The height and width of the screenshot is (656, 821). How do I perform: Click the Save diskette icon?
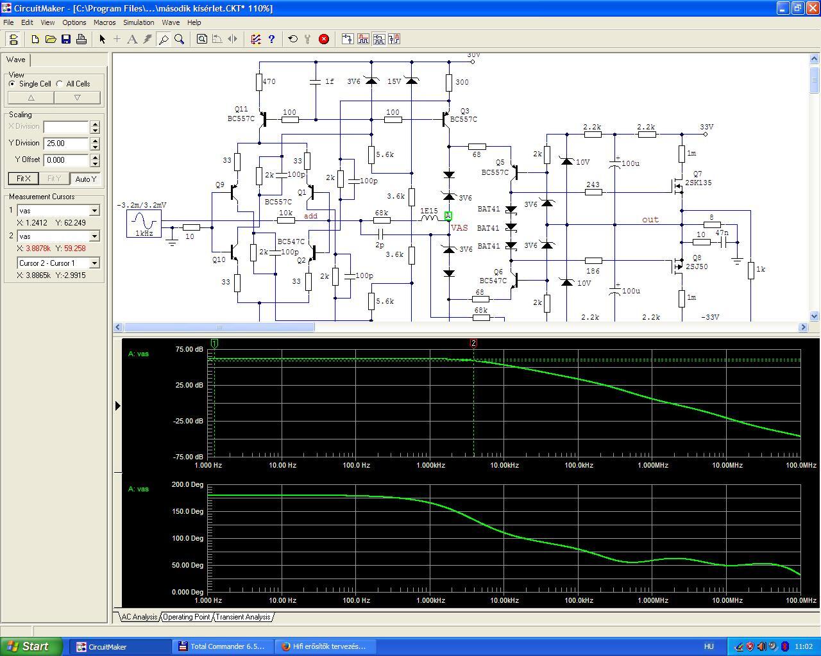(x=66, y=39)
